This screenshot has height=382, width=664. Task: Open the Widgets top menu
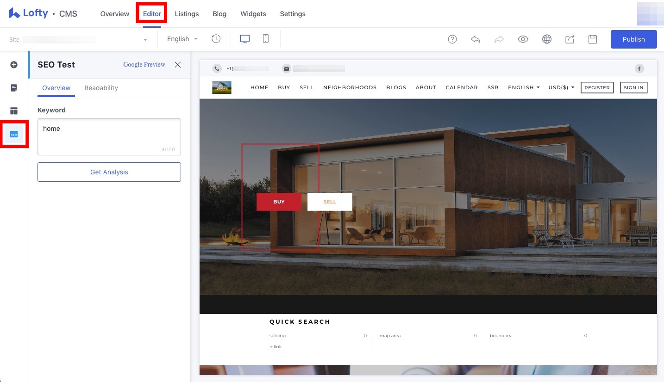pos(253,14)
